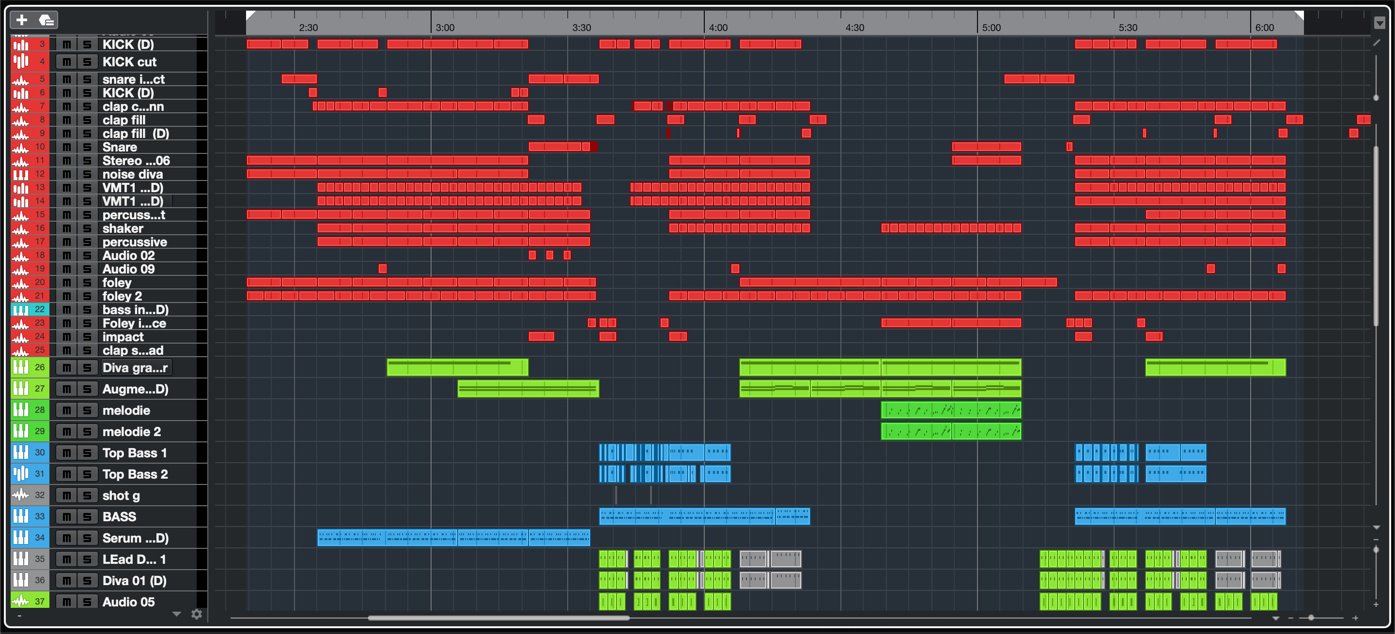Click track icon of Diva 01 (D)

click(21, 580)
